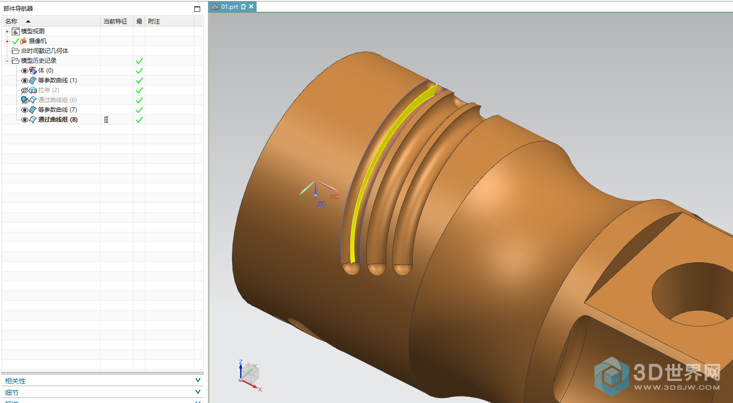Screen dimensions: 733x403
Task: Click the modified-file icon beside 01.prt
Action: 244,6
